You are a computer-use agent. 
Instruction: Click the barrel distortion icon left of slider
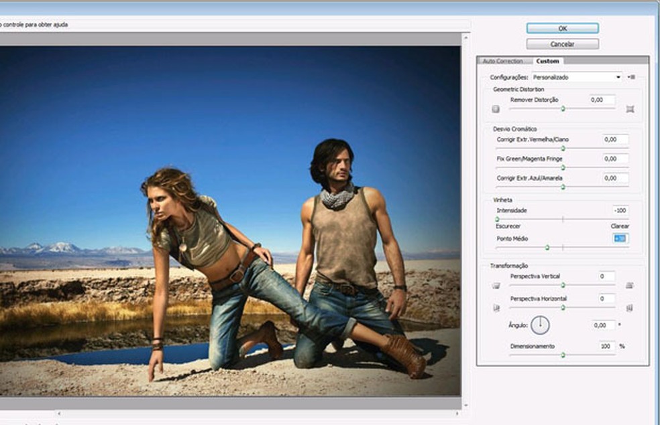(x=496, y=109)
